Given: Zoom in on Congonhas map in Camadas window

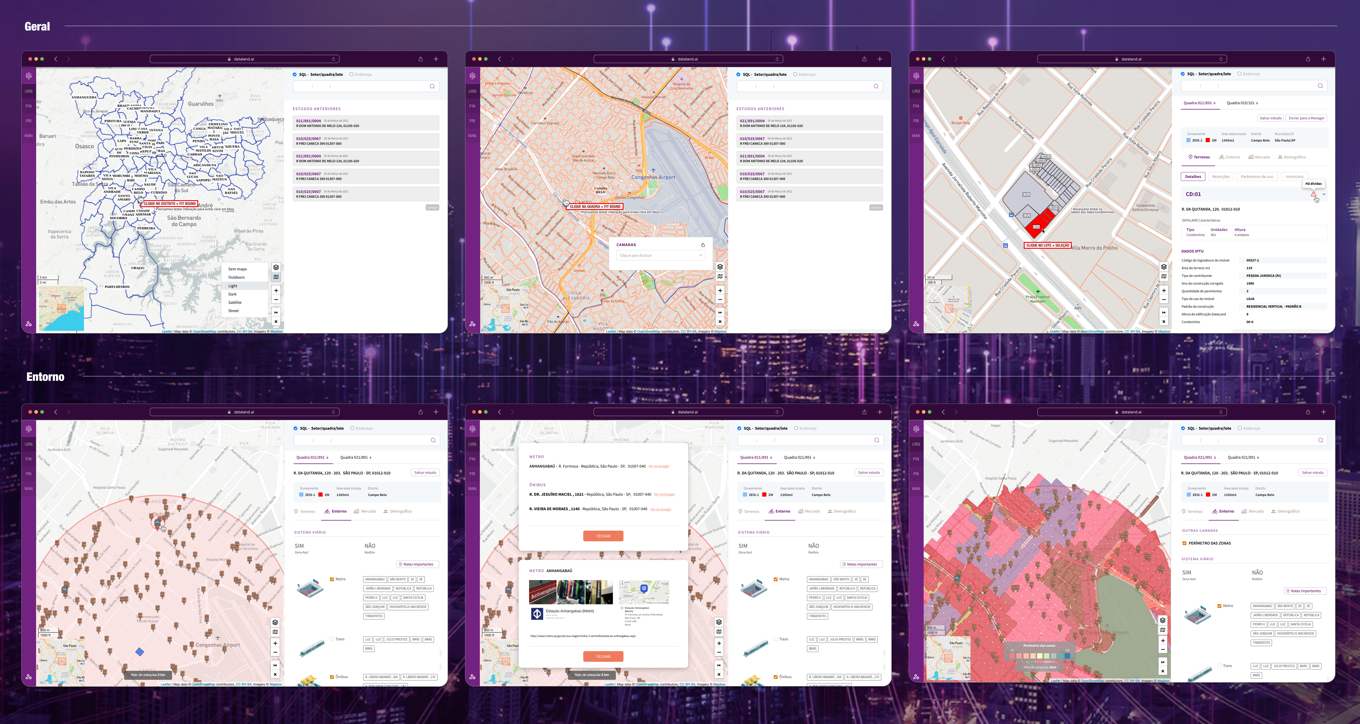Looking at the screenshot, I should [720, 291].
